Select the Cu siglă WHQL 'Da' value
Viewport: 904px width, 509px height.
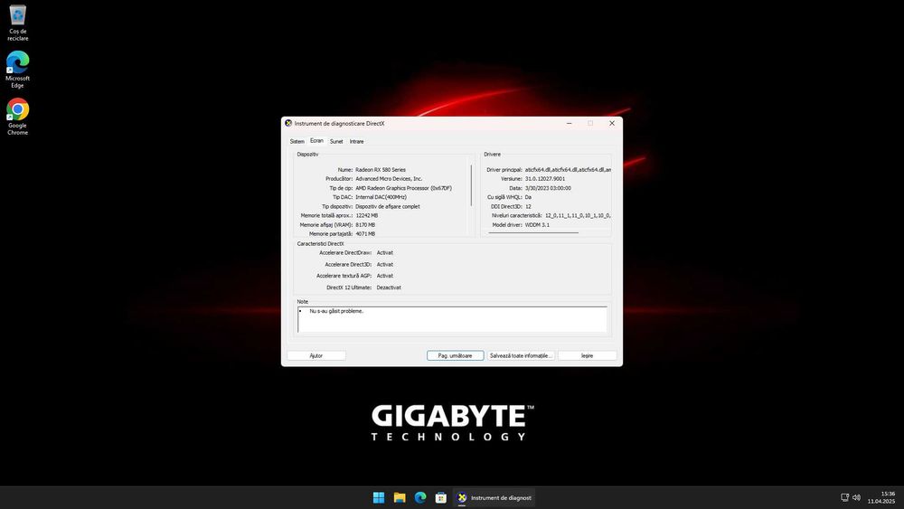[x=528, y=197]
